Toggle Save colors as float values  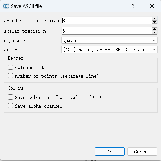[11, 97]
